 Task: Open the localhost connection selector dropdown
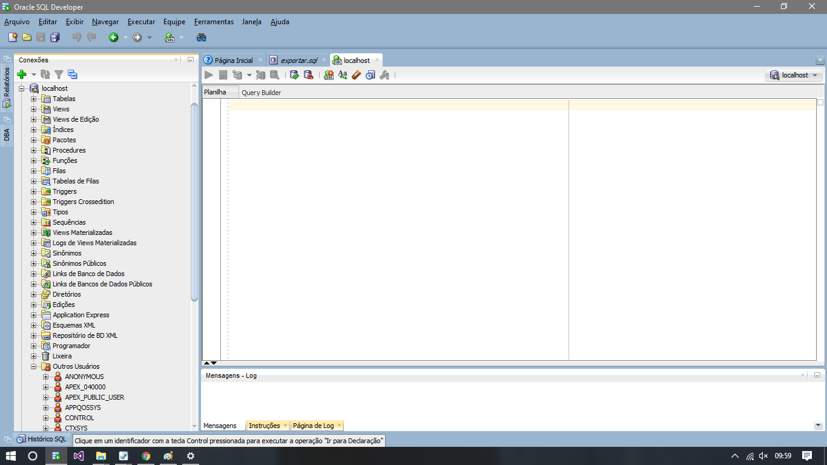coord(794,75)
